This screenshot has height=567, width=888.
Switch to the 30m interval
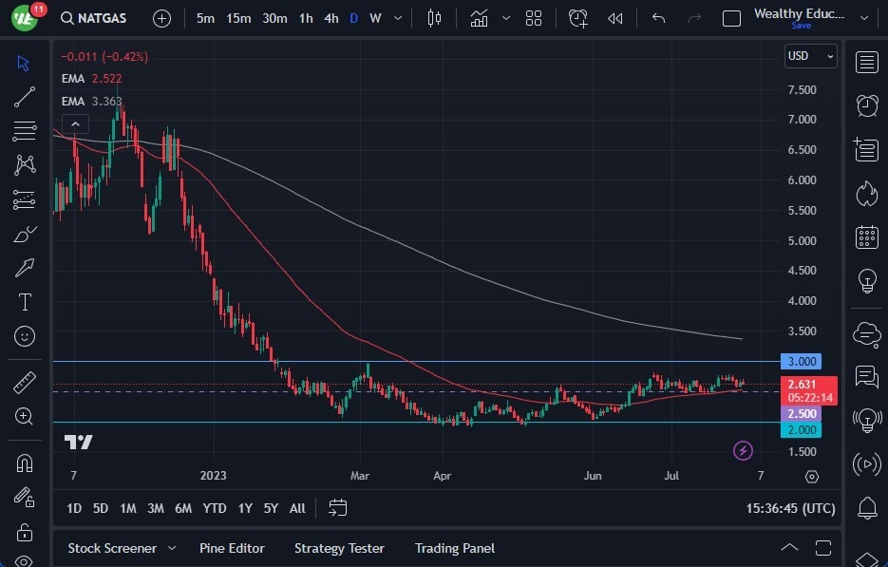point(274,19)
